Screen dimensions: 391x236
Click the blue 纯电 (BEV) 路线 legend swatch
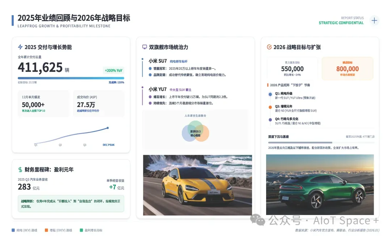pos(13,230)
